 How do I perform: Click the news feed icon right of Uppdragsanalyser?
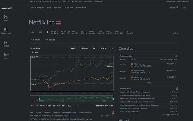pyautogui.click(x=113, y=113)
